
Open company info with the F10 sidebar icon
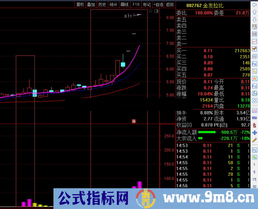tap(254, 64)
